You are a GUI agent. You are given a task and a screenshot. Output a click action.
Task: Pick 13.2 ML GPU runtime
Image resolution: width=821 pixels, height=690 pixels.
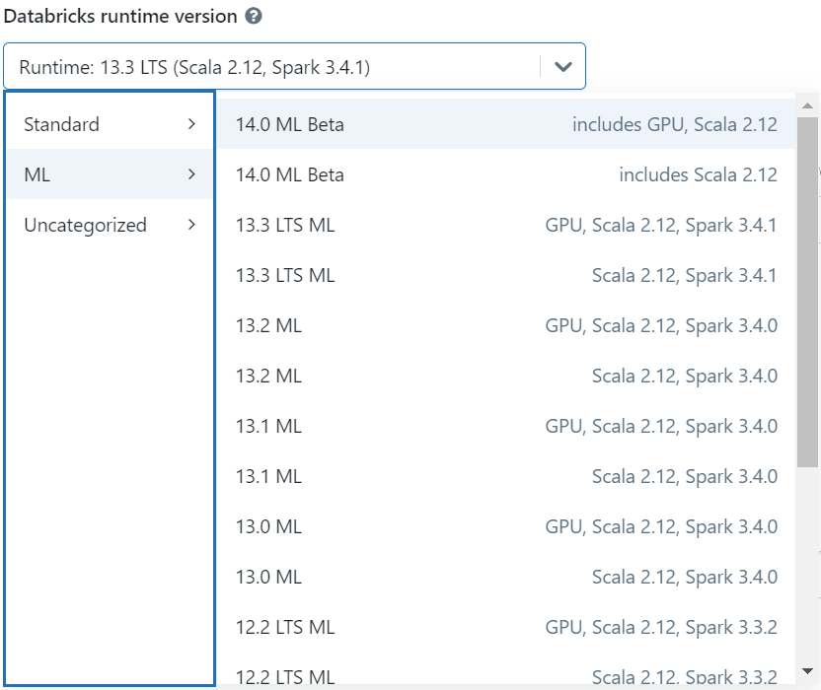[x=506, y=325]
